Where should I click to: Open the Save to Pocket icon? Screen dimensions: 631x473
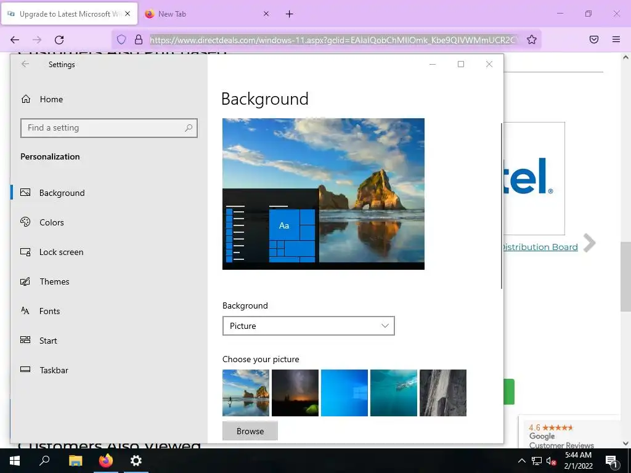[x=594, y=39]
